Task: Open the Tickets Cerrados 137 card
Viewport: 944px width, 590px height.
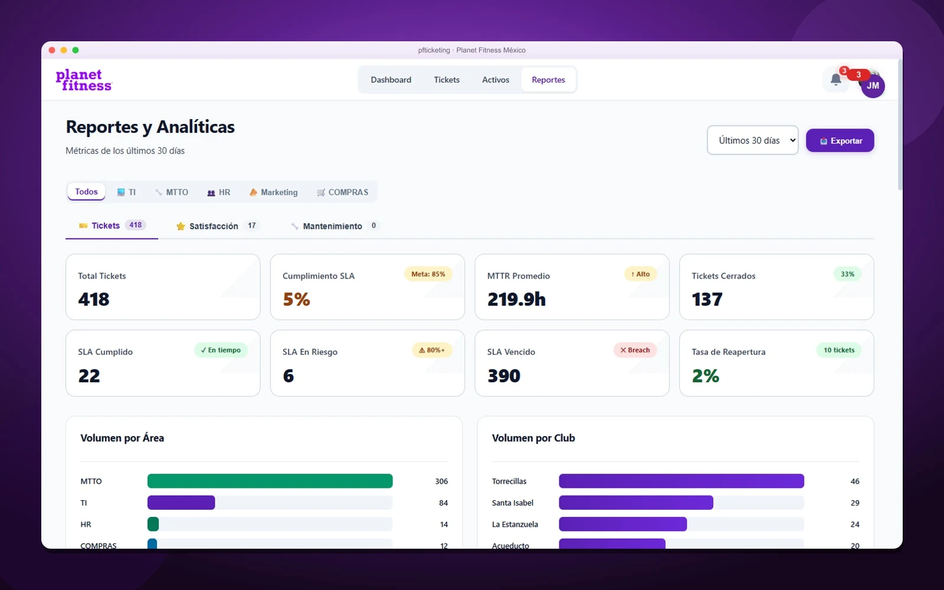Action: (x=776, y=287)
